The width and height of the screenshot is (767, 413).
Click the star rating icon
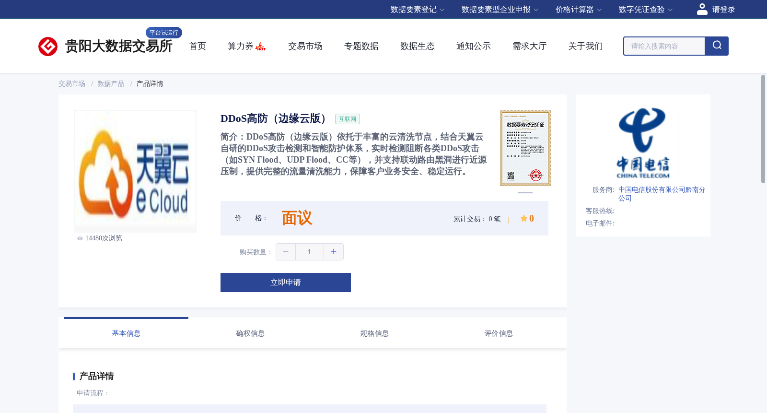point(524,218)
